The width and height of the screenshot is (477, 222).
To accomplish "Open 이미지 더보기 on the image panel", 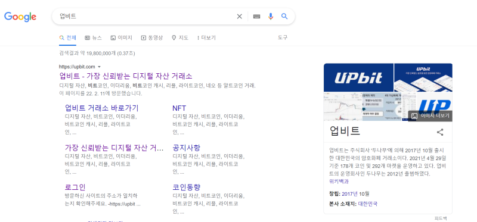I will [x=430, y=115].
